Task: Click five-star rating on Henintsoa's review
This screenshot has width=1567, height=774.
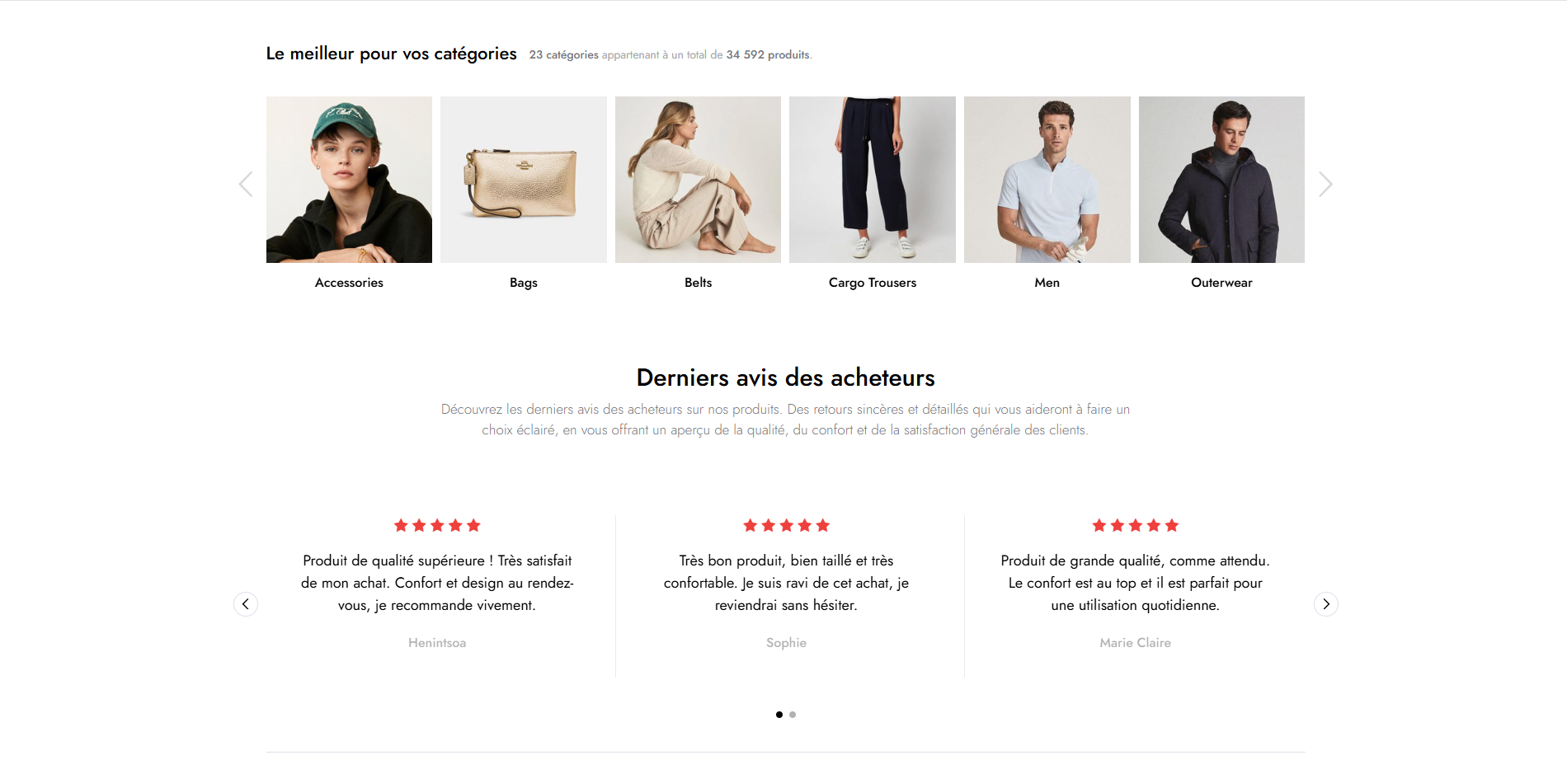Action: click(437, 525)
